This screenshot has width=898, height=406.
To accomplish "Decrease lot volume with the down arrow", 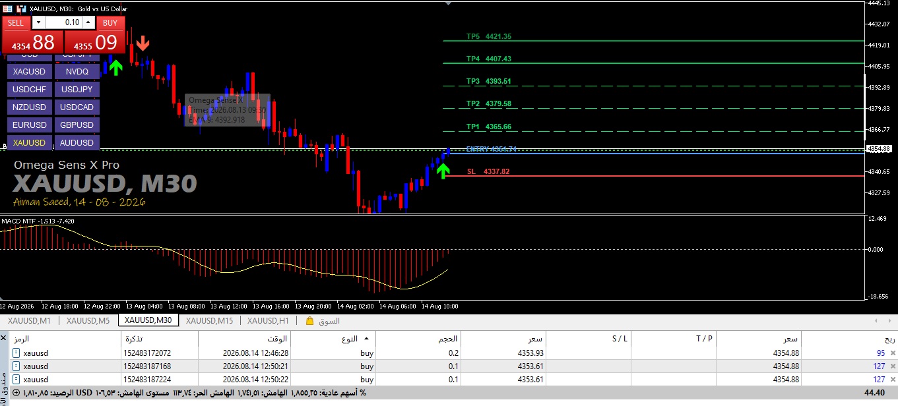I will (37, 22).
